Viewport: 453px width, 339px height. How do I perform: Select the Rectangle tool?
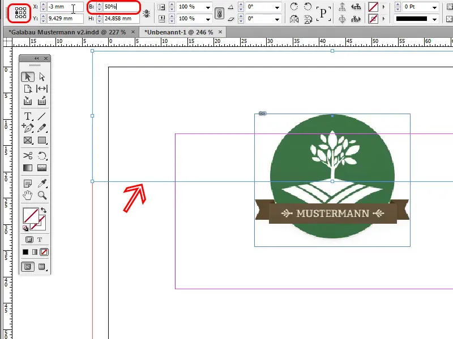42,140
